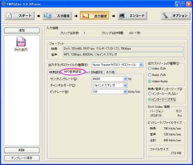Click the 削除 button
The height and width of the screenshot is (165, 193).
coord(22,150)
